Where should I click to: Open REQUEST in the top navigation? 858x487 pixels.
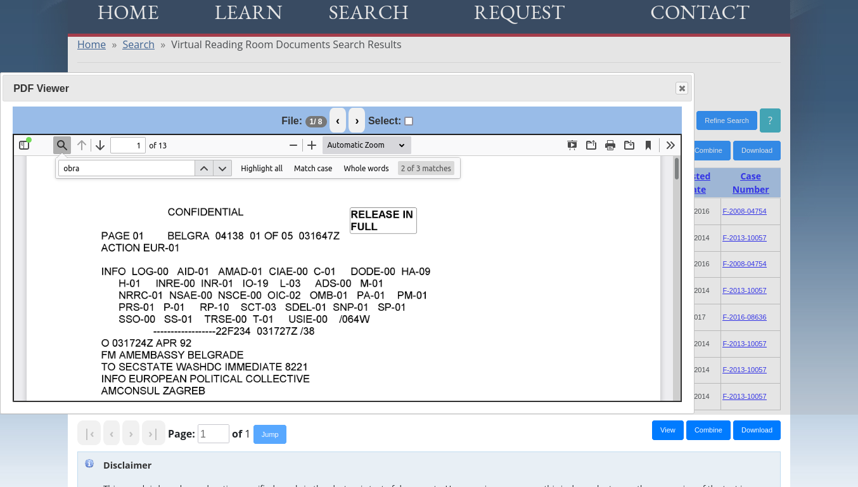pyautogui.click(x=519, y=12)
